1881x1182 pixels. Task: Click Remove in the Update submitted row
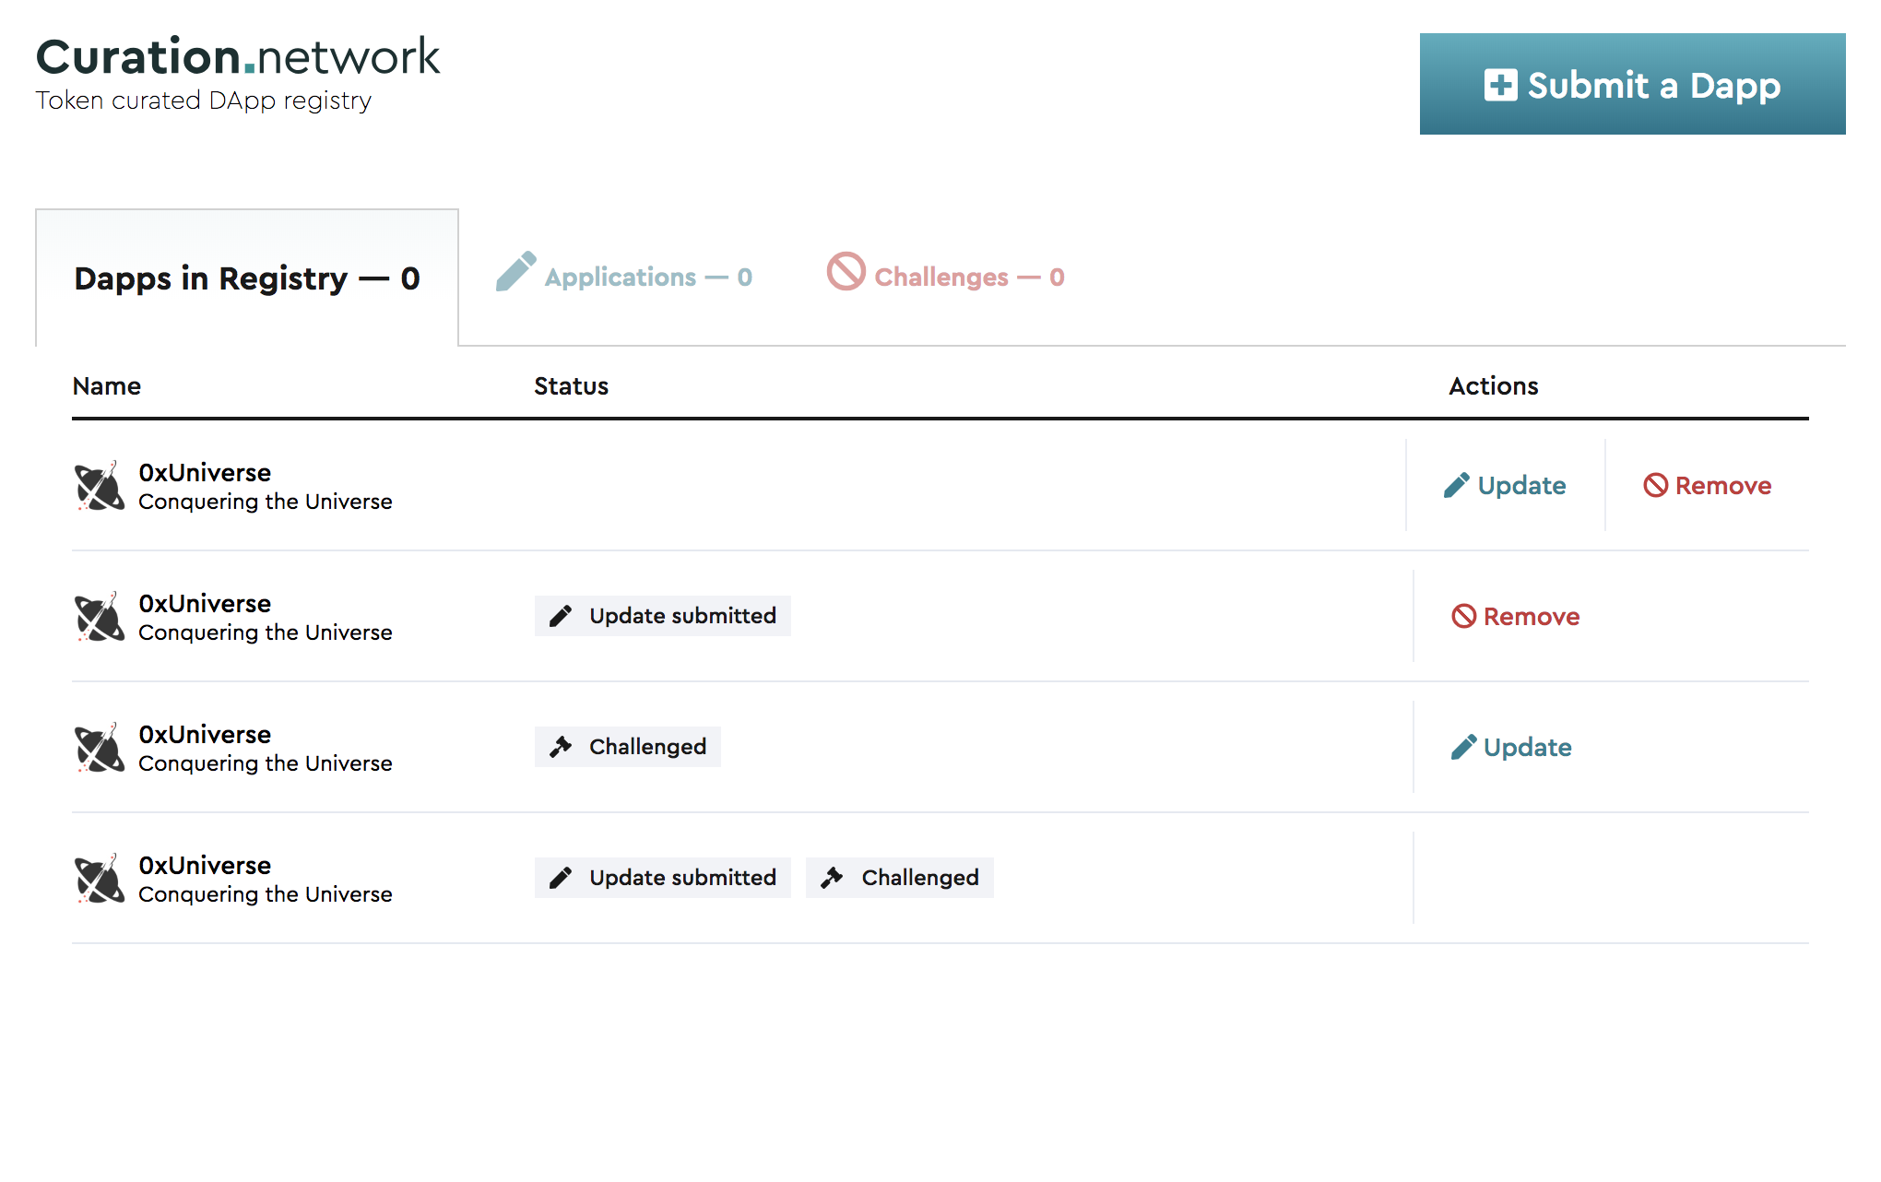(1515, 617)
